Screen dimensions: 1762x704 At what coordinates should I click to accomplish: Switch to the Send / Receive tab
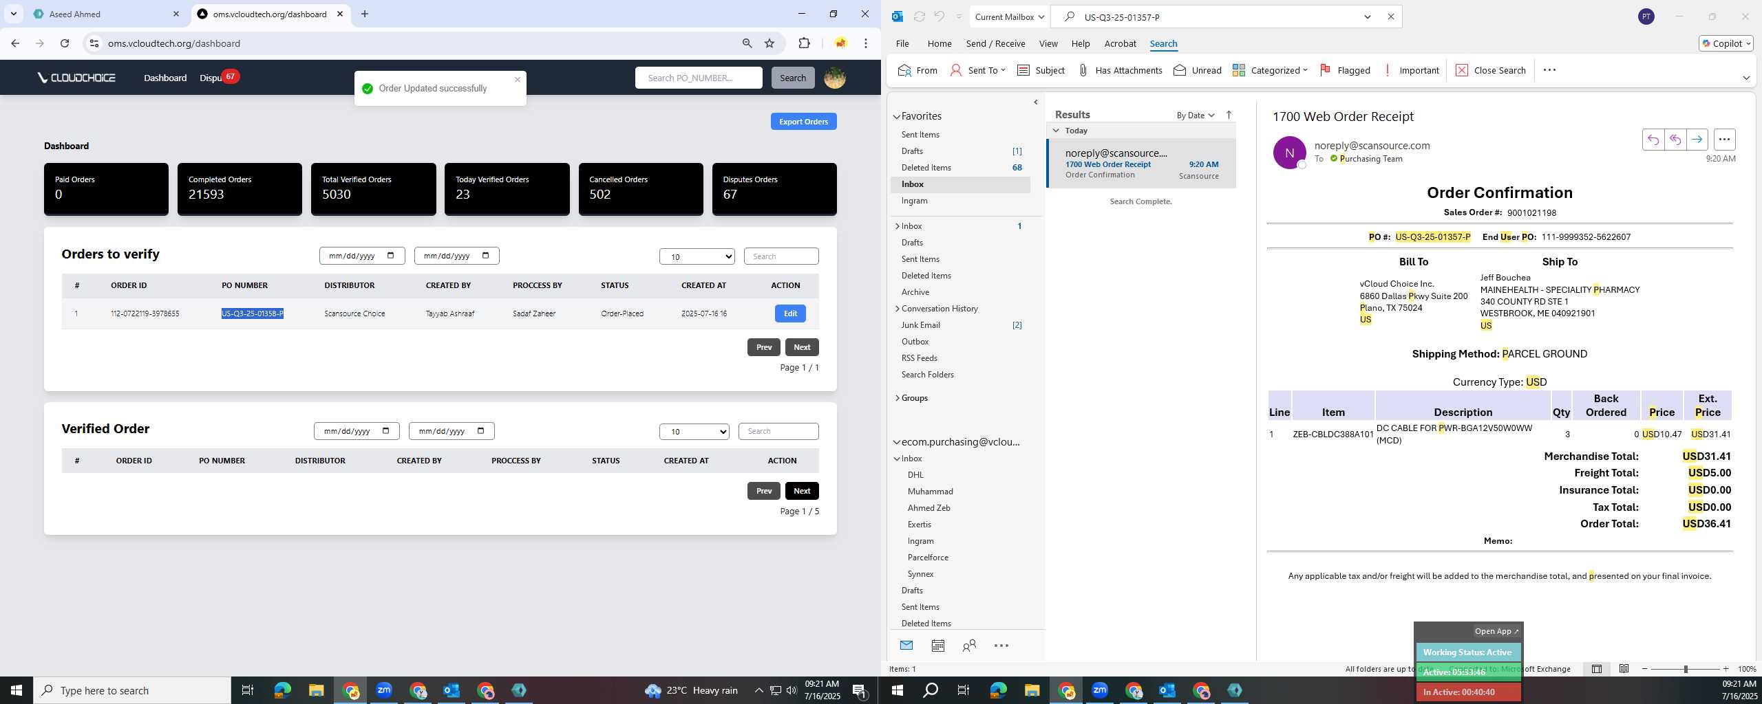pyautogui.click(x=995, y=43)
